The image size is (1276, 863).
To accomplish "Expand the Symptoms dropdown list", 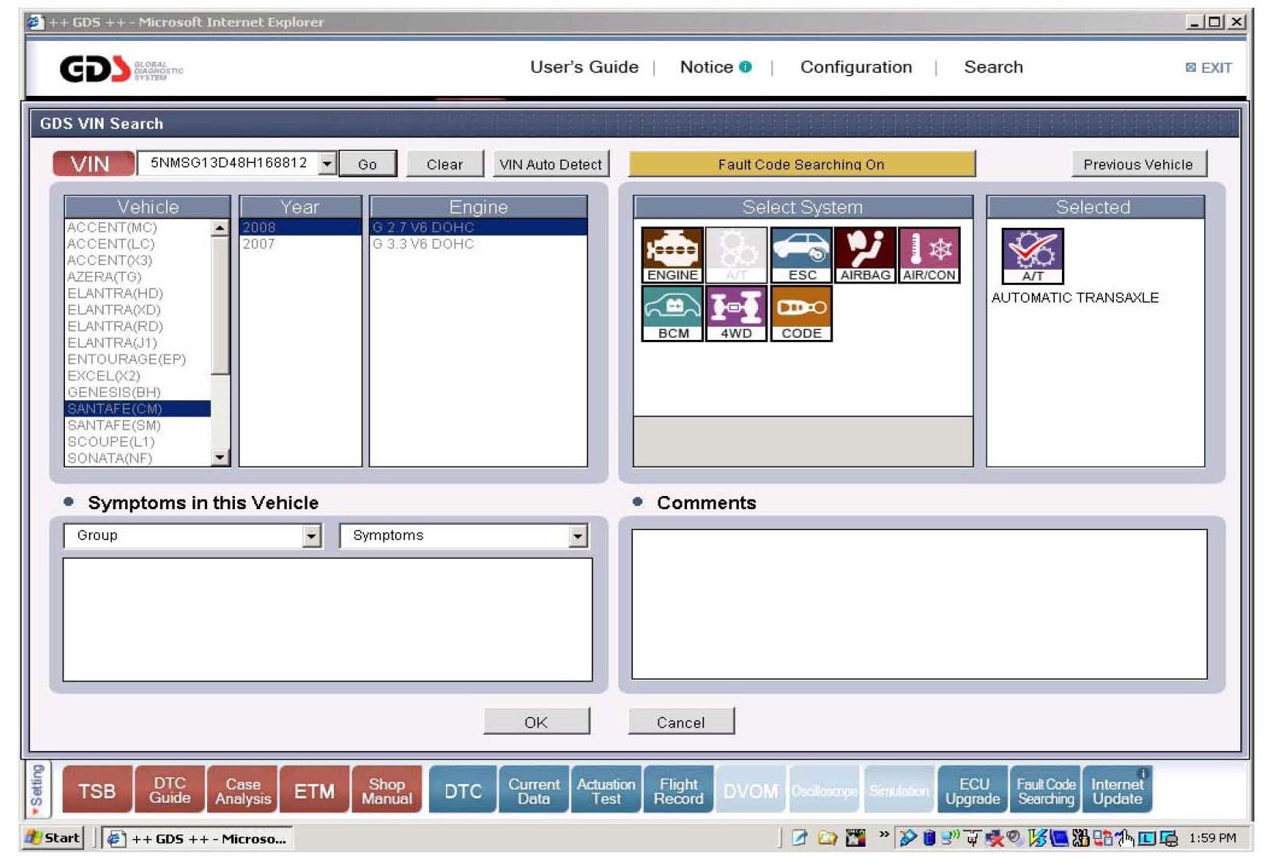I will 577,536.
